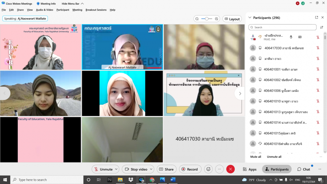Pop out the Participants panel
The height and width of the screenshot is (184, 327).
pyautogui.click(x=316, y=17)
